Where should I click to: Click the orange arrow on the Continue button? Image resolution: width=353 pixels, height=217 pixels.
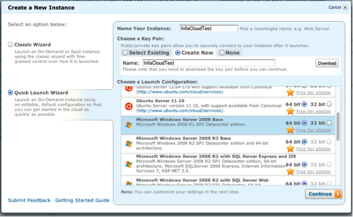tap(338, 194)
